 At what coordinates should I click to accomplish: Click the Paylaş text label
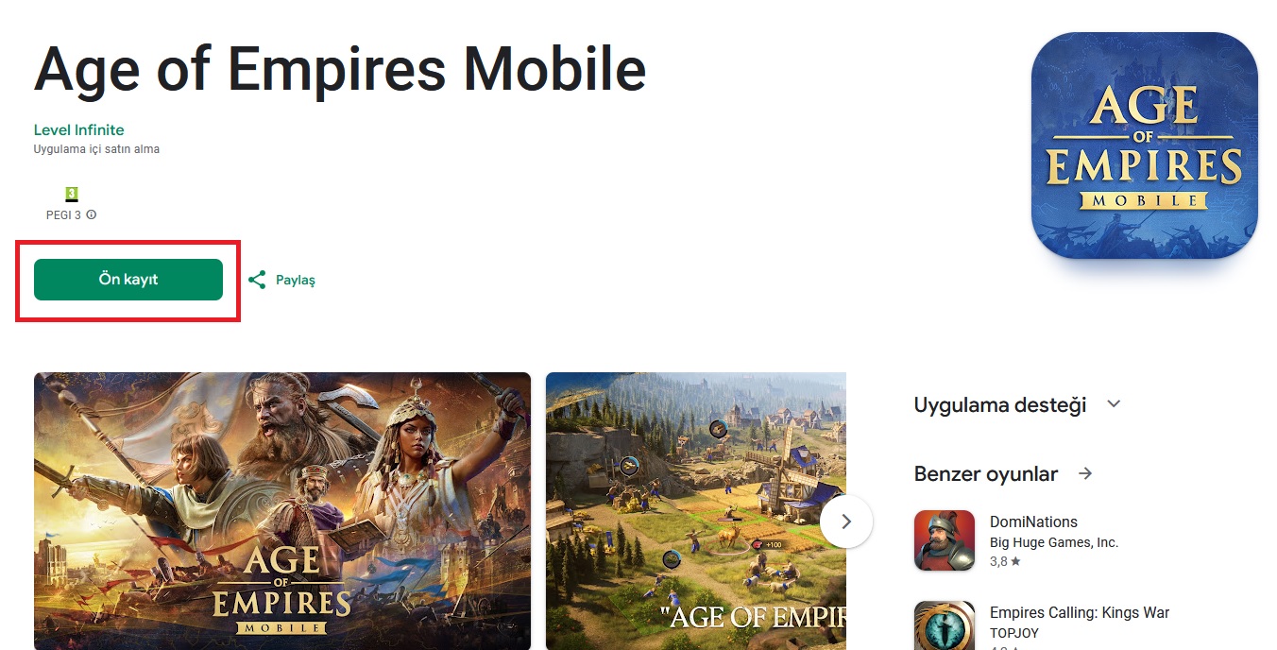click(296, 281)
